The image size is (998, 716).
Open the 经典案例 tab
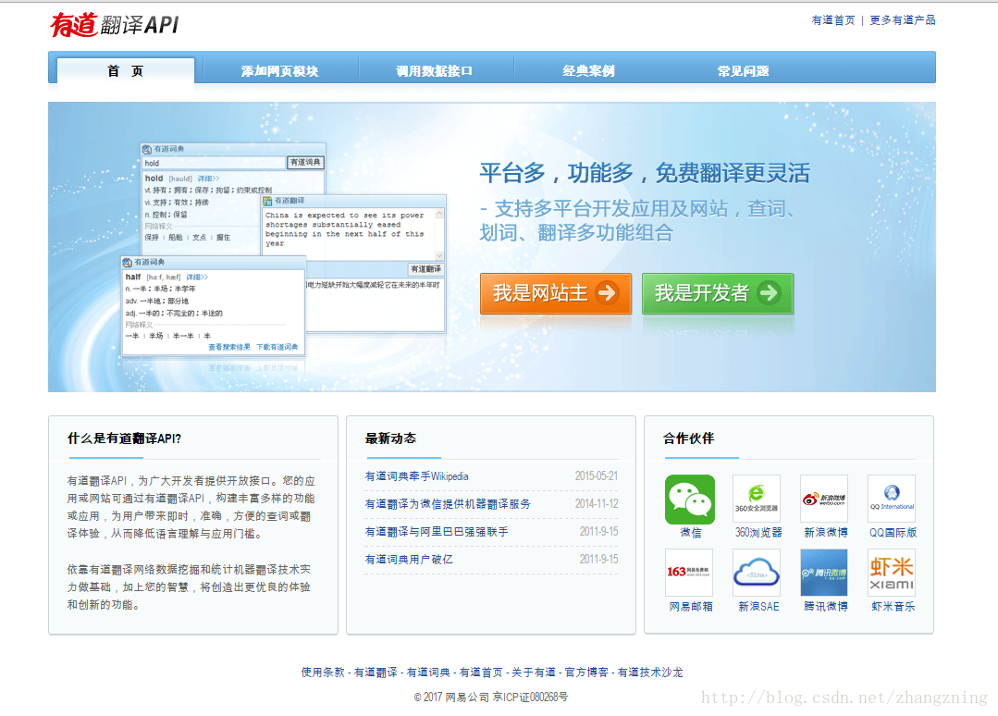(x=589, y=70)
